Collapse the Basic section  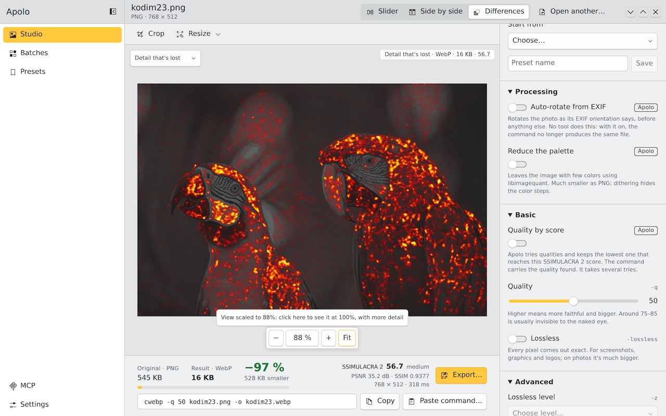[x=522, y=215]
